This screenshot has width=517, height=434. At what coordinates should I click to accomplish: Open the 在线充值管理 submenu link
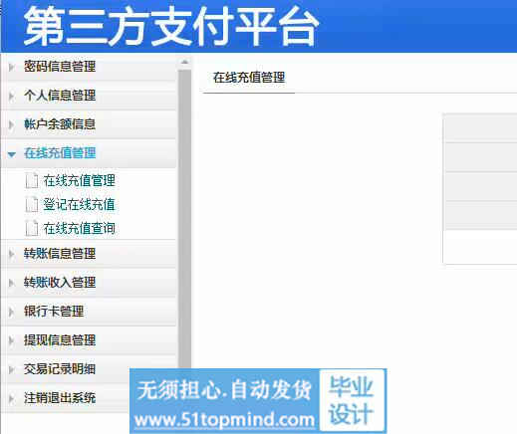coord(79,181)
